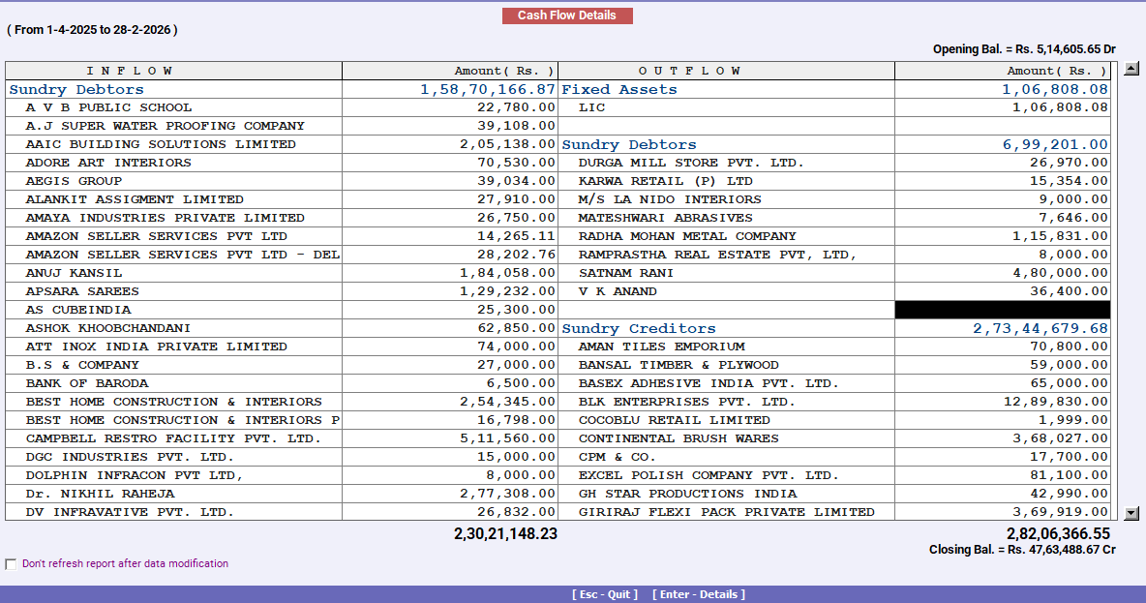Enable the Don't refresh report after data modification checkbox
The height and width of the screenshot is (603, 1146).
click(11, 563)
